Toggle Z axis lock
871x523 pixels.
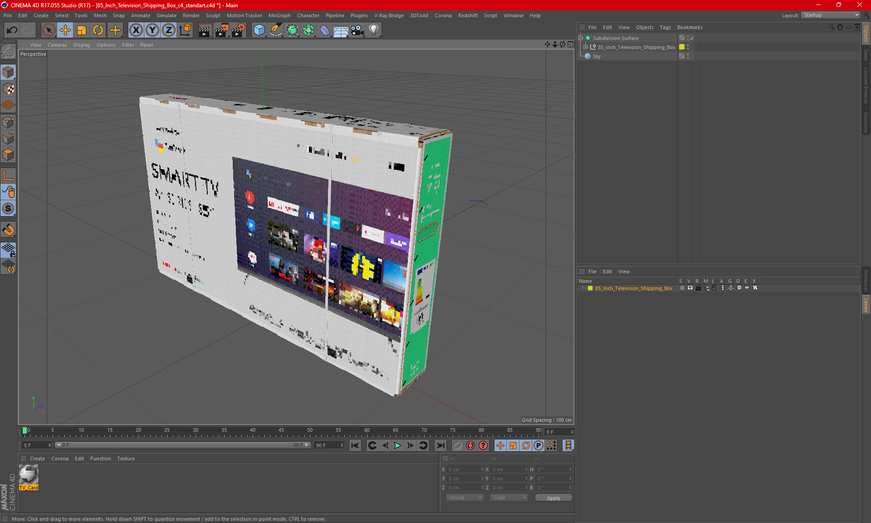click(x=169, y=30)
